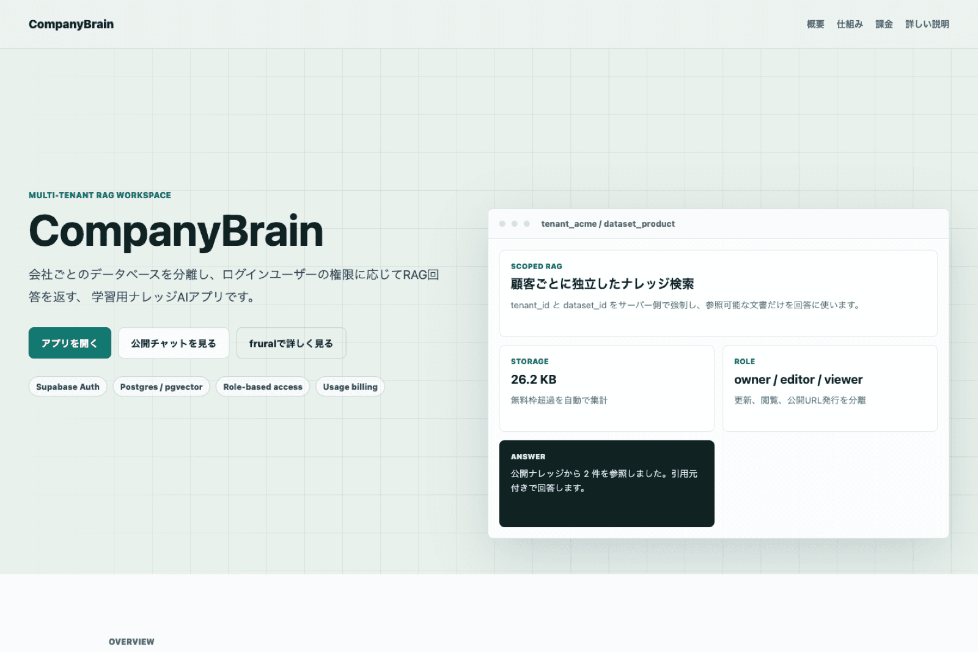Click the tenant_acme / dataset_product title
Image resolution: width=978 pixels, height=652 pixels.
point(608,224)
